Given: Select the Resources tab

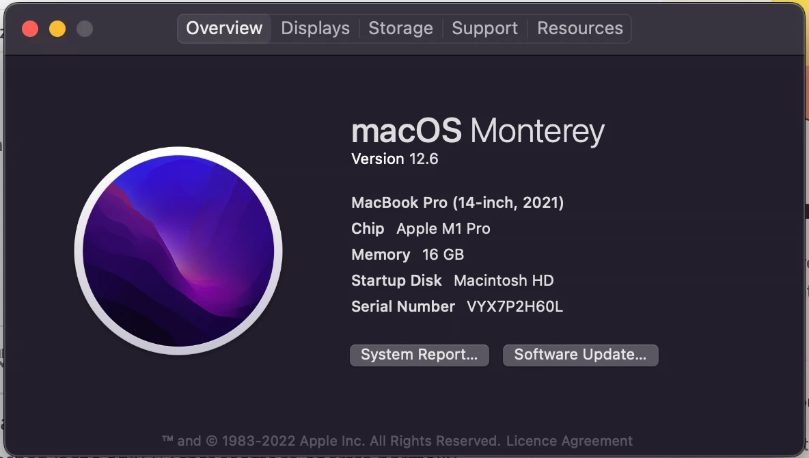Looking at the screenshot, I should (x=580, y=29).
